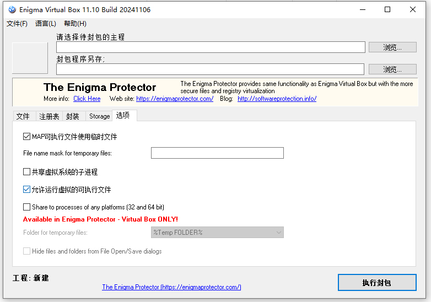Screen dimensions: 431x302
Task: Open the Click Here more info link
Action: tap(87, 99)
